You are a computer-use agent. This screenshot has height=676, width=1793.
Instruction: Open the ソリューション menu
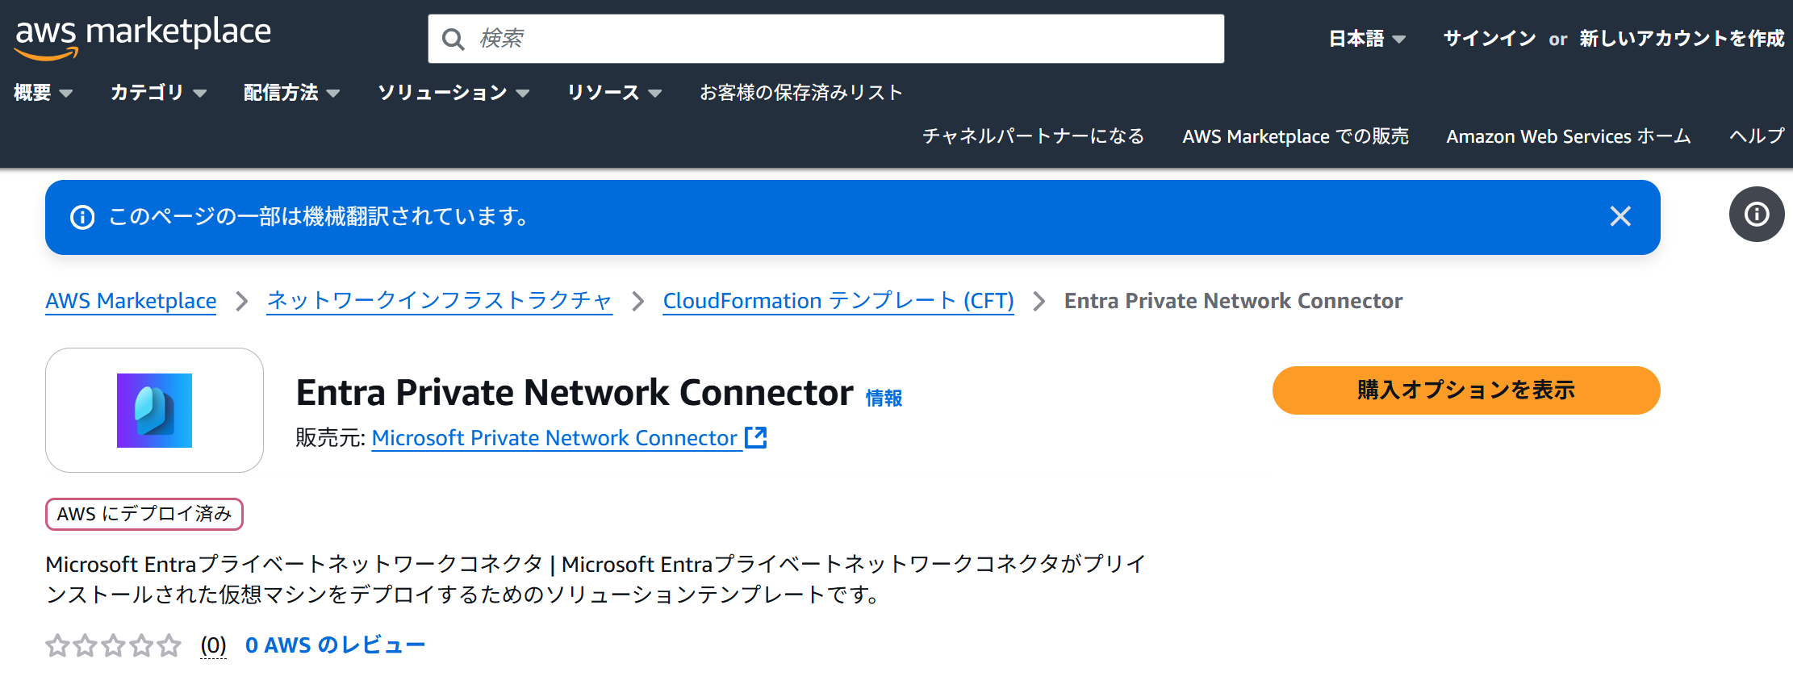coord(453,93)
